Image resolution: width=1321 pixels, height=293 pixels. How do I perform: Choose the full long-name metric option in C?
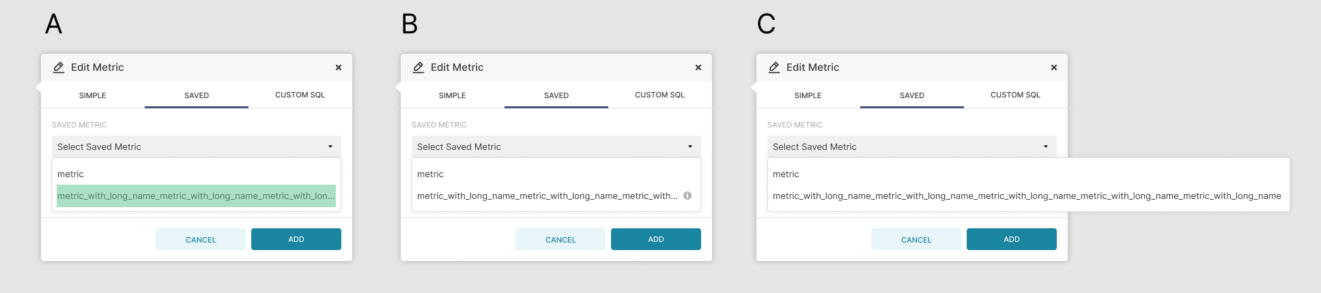click(1026, 196)
